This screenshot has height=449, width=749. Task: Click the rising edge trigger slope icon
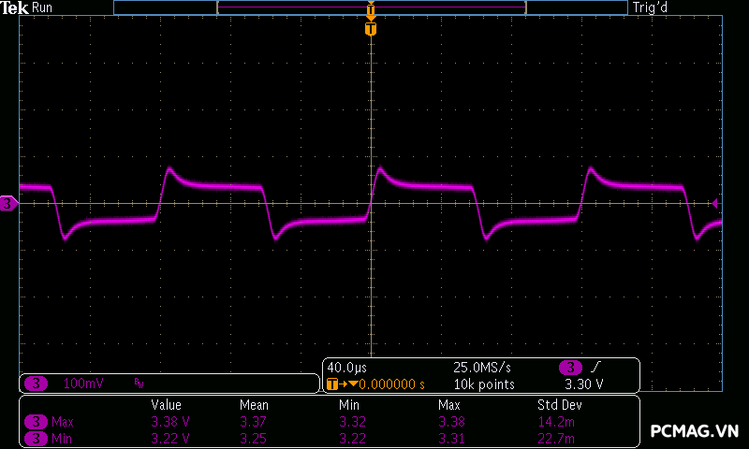click(x=595, y=367)
